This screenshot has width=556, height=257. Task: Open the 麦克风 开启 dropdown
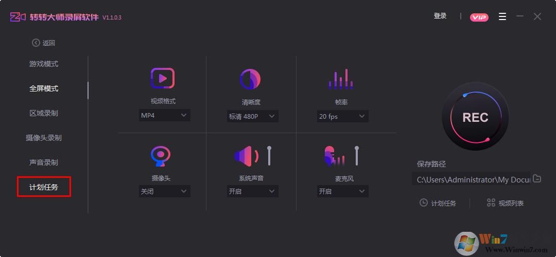[x=342, y=191]
